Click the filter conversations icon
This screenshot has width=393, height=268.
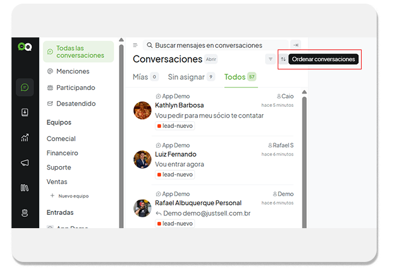(x=270, y=59)
